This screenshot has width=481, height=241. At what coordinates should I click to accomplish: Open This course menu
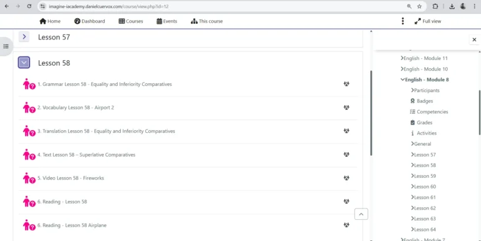coord(207,21)
